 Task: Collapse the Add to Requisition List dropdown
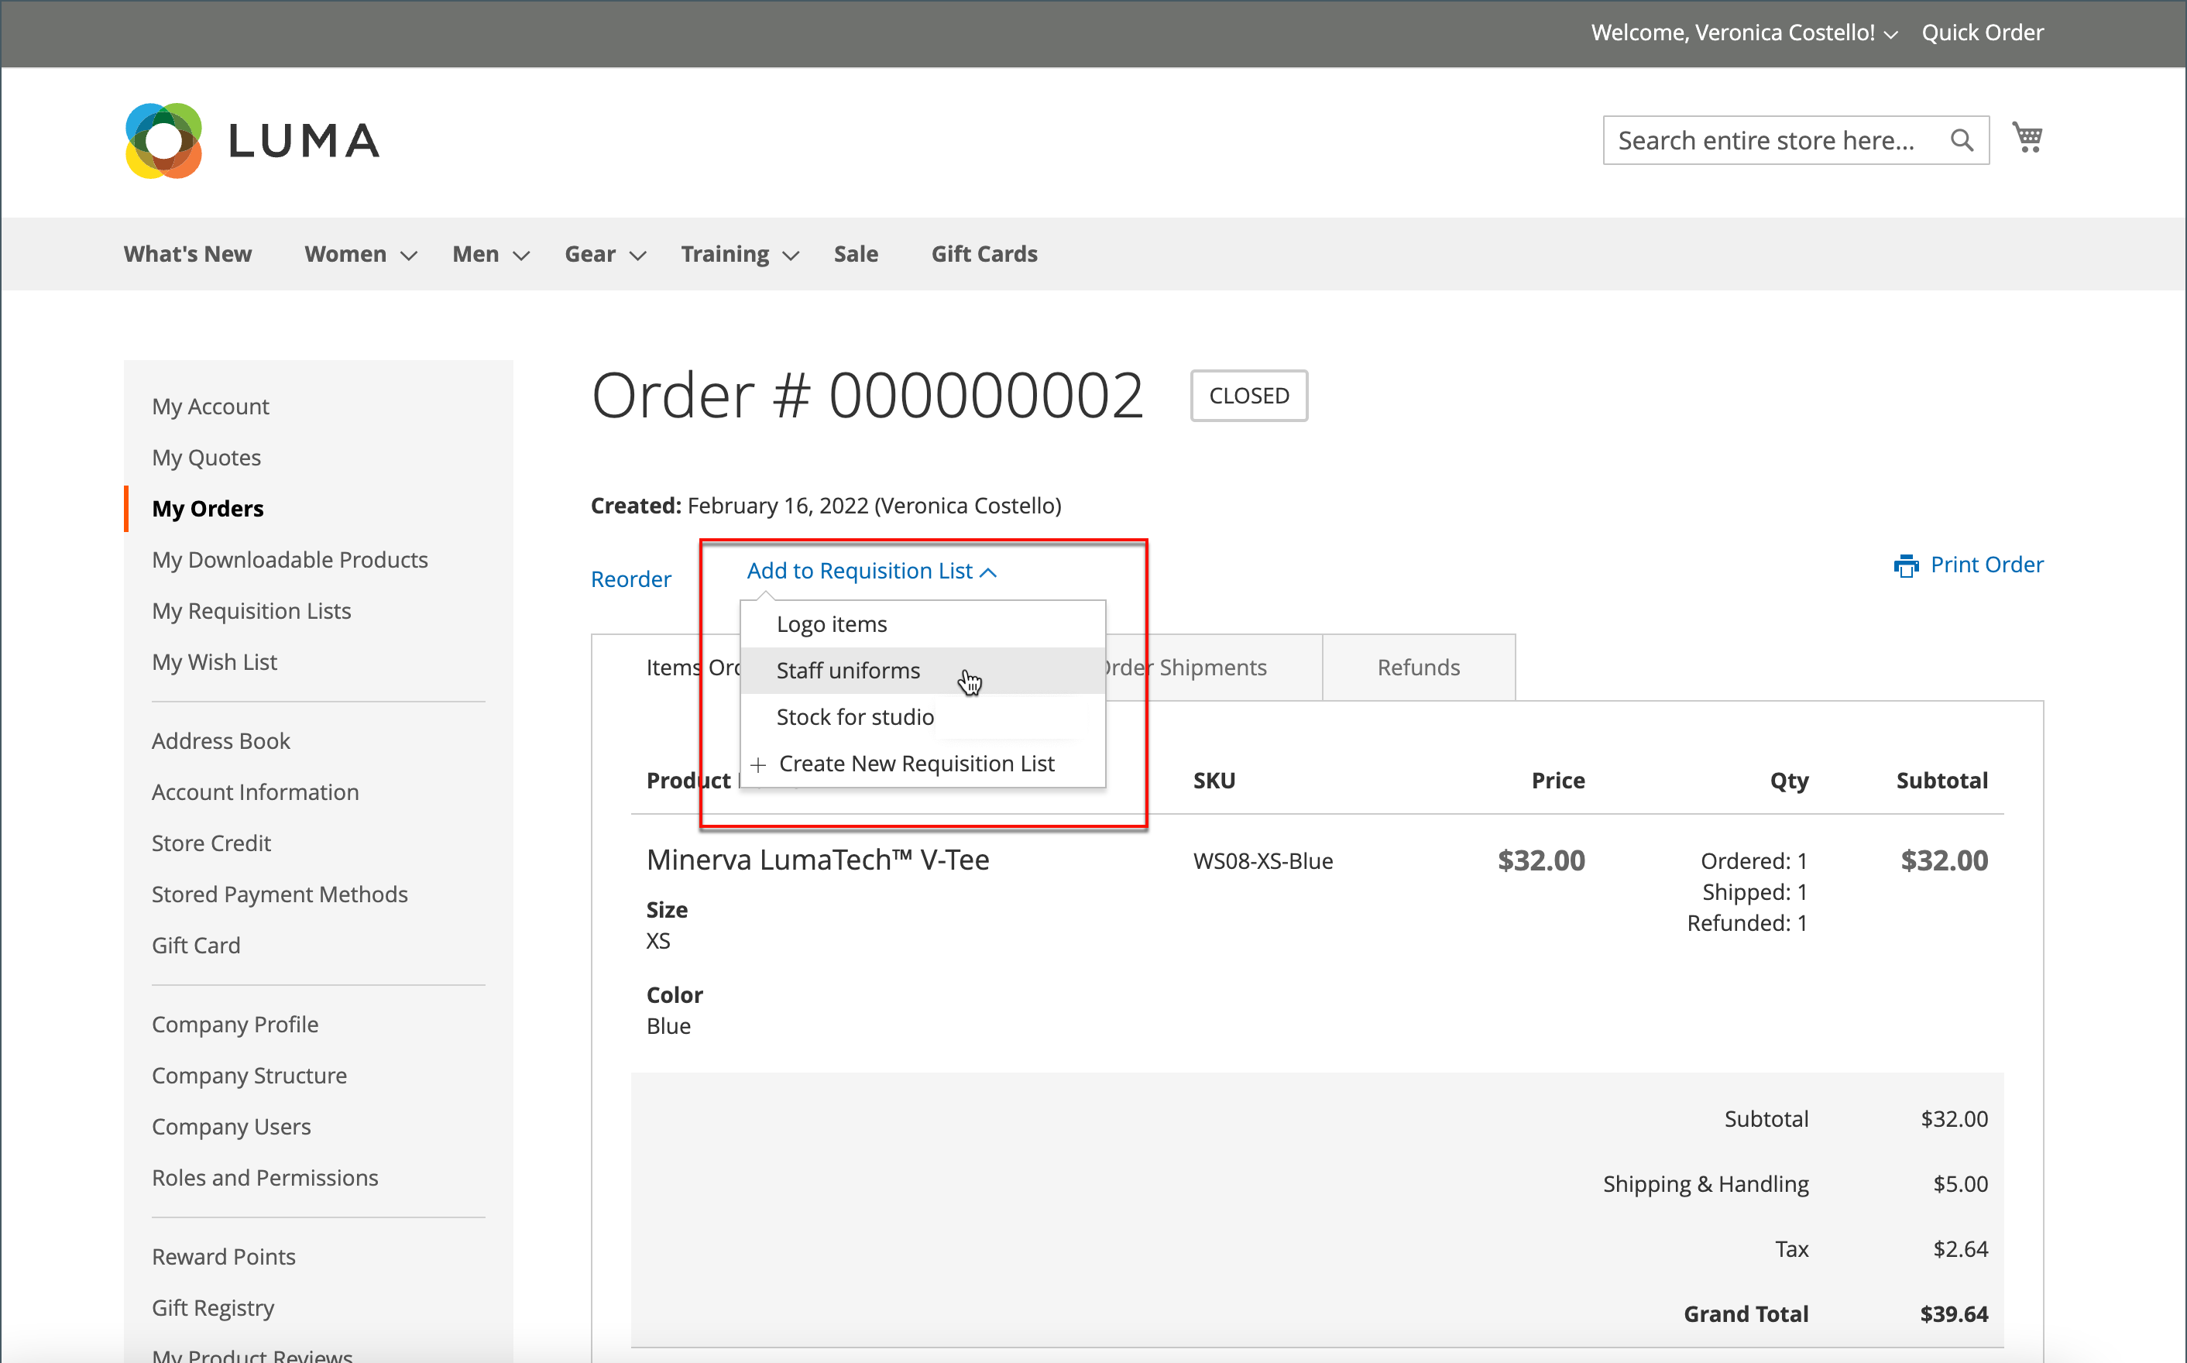click(x=870, y=572)
